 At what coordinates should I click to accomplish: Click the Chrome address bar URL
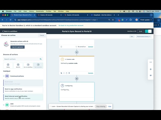pyautogui.click(x=58, y=20)
